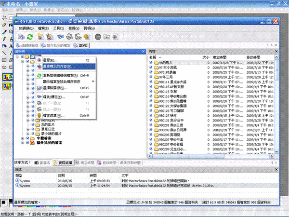Close the 日誌 log panel

coord(276,169)
